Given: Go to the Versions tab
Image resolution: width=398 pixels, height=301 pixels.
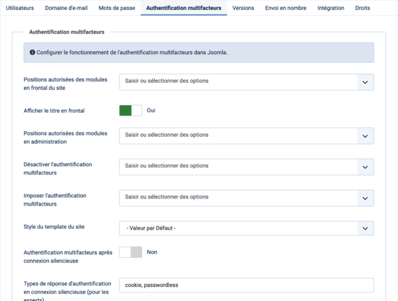Looking at the screenshot, I should click(x=243, y=8).
